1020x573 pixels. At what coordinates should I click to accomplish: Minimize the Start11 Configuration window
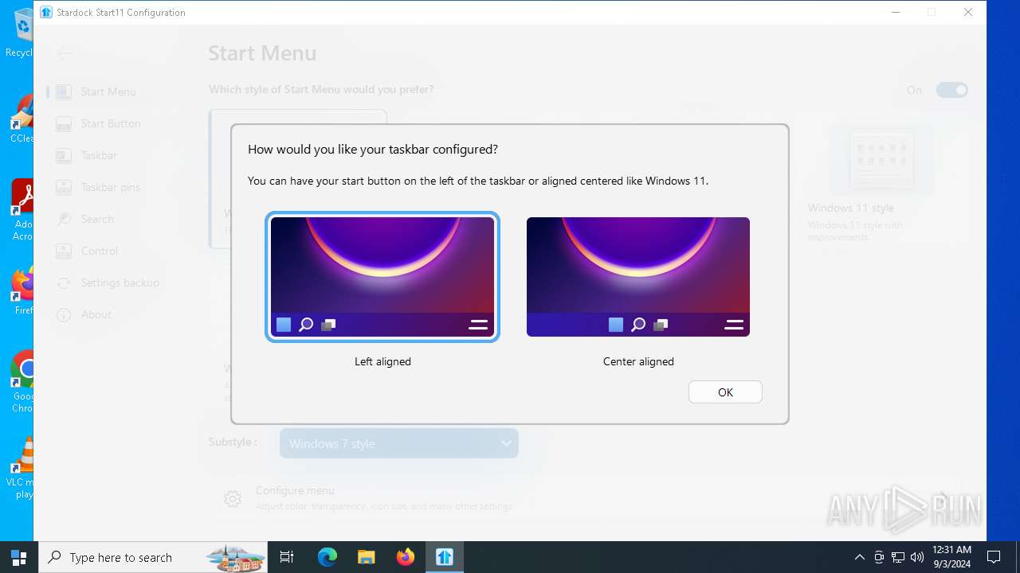click(896, 12)
